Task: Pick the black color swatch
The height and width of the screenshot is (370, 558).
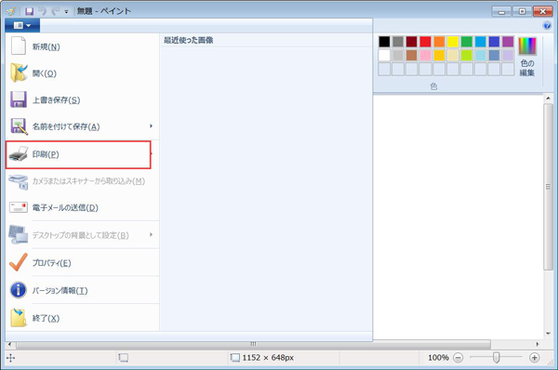Action: tap(384, 42)
